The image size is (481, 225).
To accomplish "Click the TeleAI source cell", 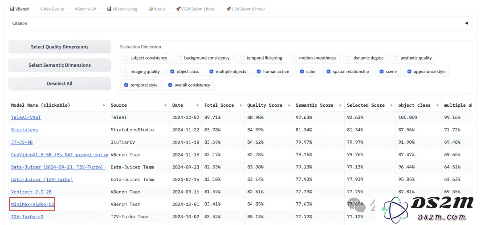I will [139, 117].
